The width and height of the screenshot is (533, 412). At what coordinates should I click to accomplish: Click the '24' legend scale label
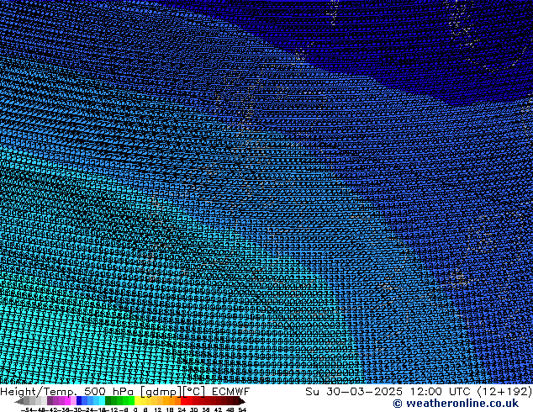coord(182,410)
